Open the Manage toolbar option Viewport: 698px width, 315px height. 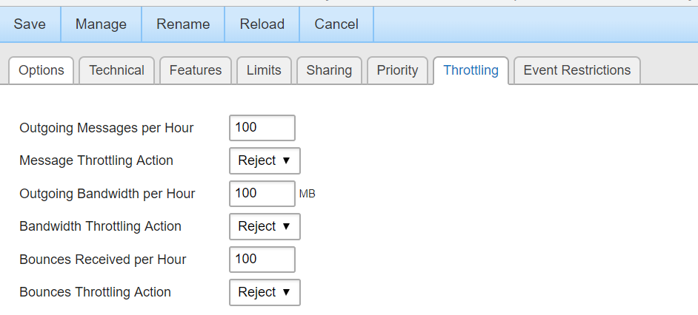point(101,24)
